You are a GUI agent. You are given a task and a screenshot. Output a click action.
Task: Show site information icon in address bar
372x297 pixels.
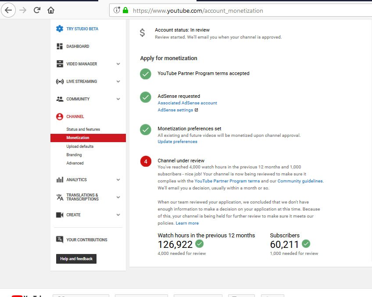(117, 10)
